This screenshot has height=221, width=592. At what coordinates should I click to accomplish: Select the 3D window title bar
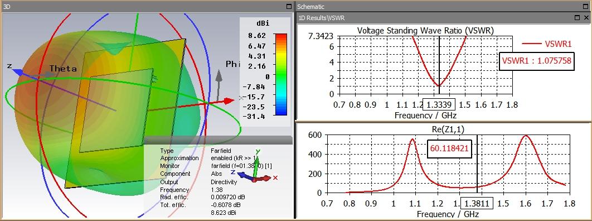pyautogui.click(x=147, y=7)
